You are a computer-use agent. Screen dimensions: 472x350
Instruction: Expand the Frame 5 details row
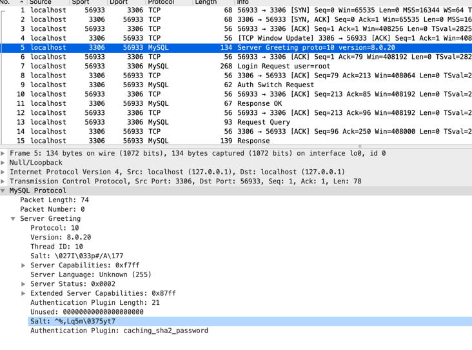pos(3,153)
